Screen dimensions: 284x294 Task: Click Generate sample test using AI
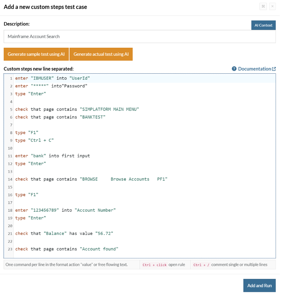tap(36, 54)
